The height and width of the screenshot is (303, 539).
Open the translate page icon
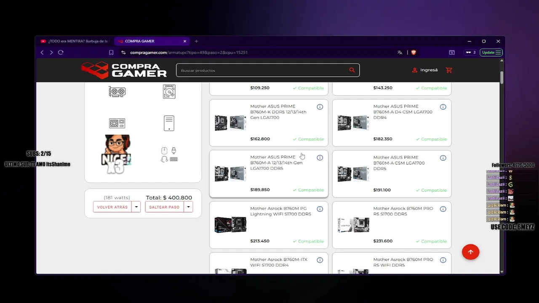(x=400, y=53)
